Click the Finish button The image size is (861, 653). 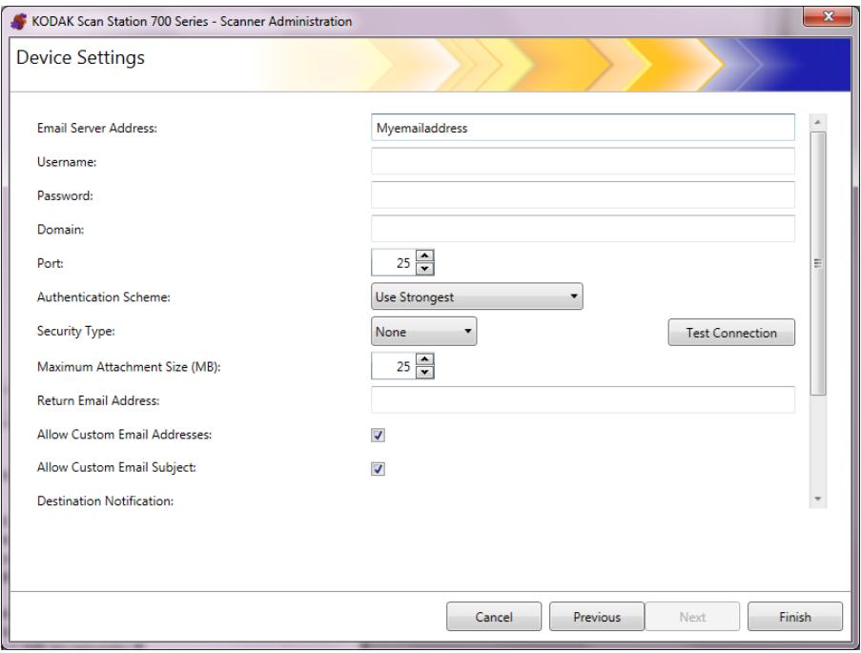pyautogui.click(x=794, y=617)
